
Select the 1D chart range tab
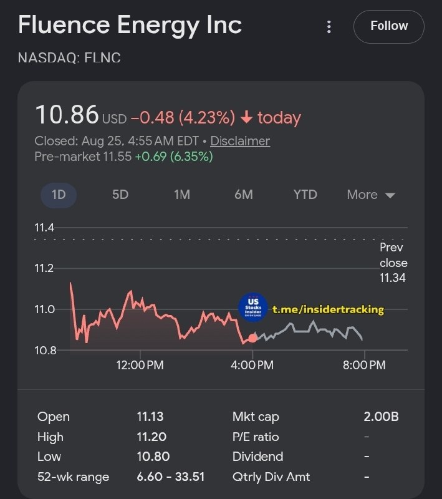[59, 195]
